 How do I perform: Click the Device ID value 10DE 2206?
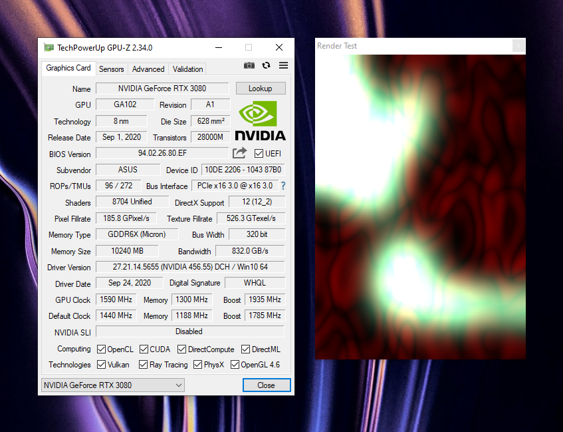(x=243, y=170)
